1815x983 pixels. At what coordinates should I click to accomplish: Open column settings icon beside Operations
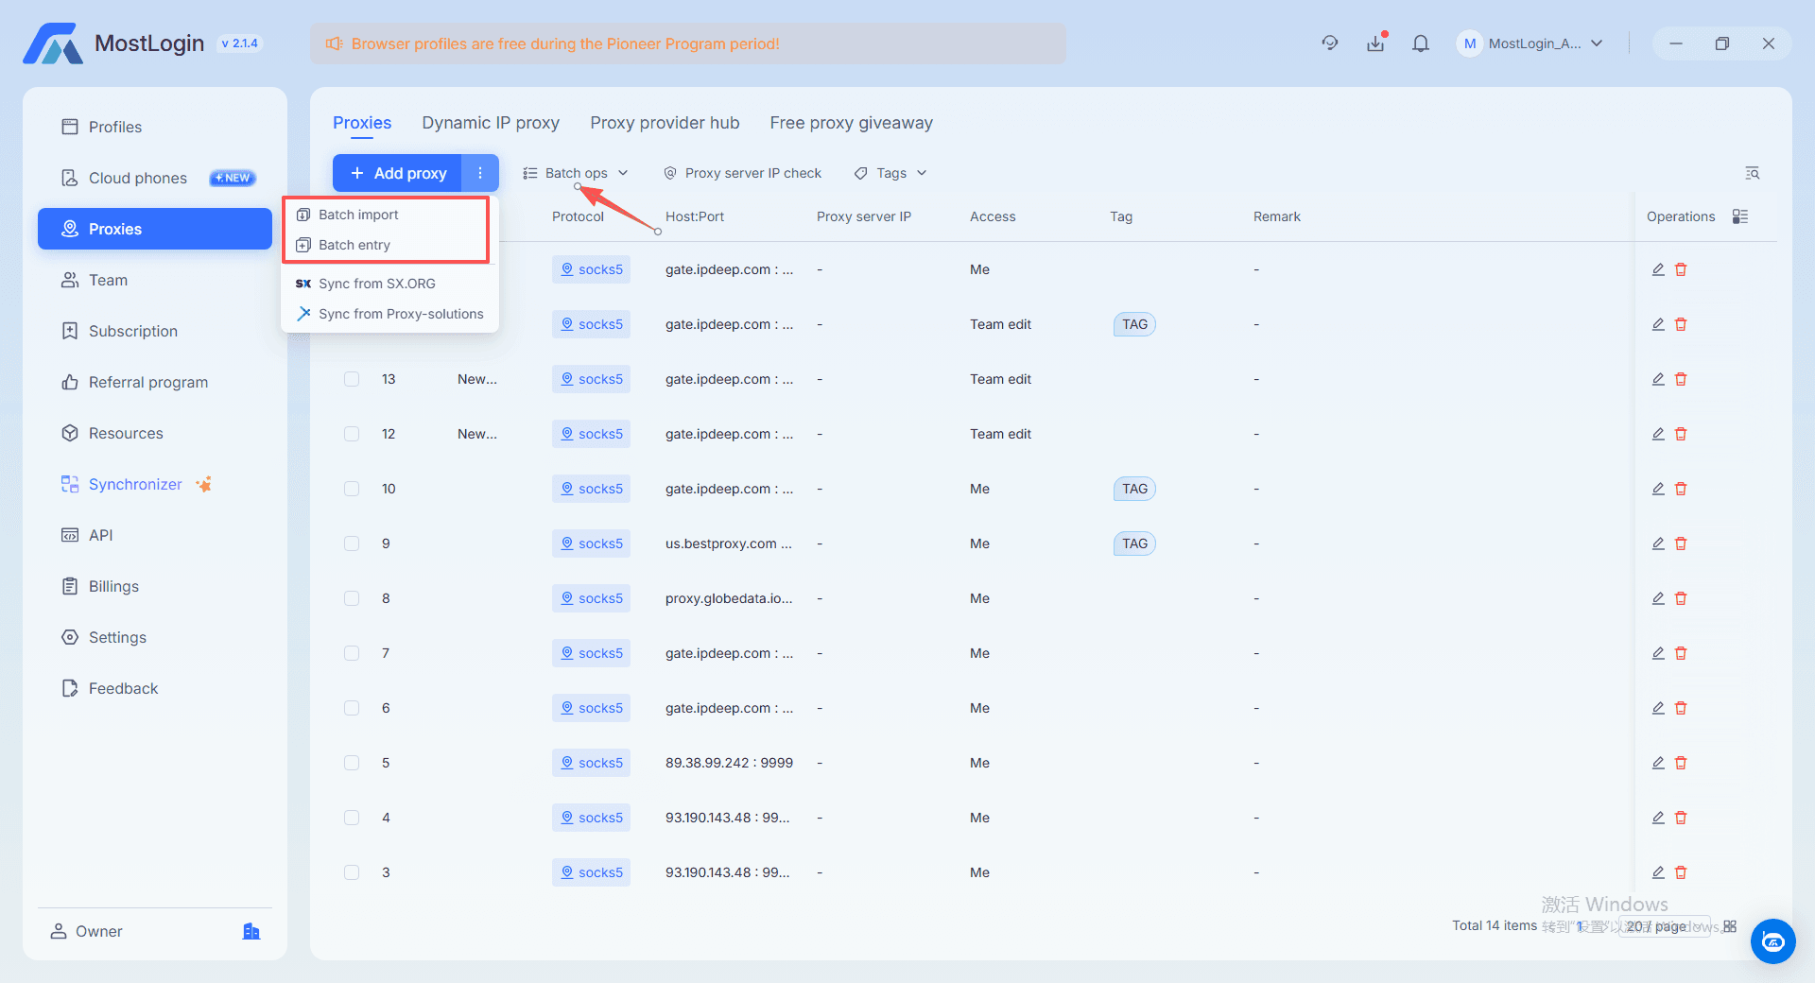pyautogui.click(x=1740, y=216)
